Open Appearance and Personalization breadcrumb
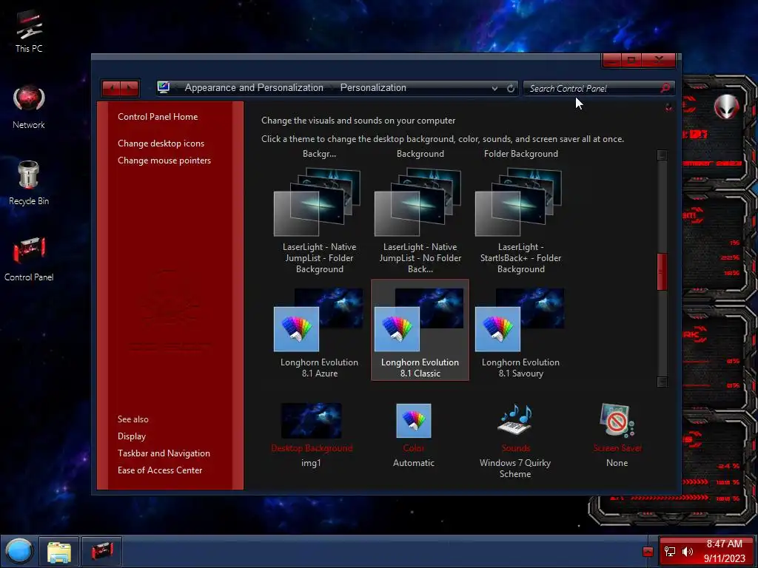The image size is (758, 568). click(254, 87)
